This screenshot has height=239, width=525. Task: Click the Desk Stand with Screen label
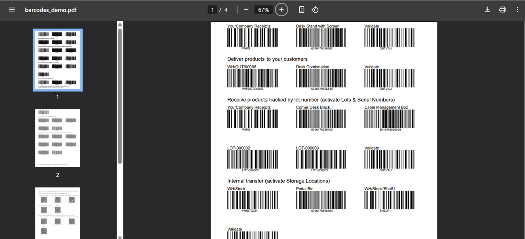[x=318, y=26]
